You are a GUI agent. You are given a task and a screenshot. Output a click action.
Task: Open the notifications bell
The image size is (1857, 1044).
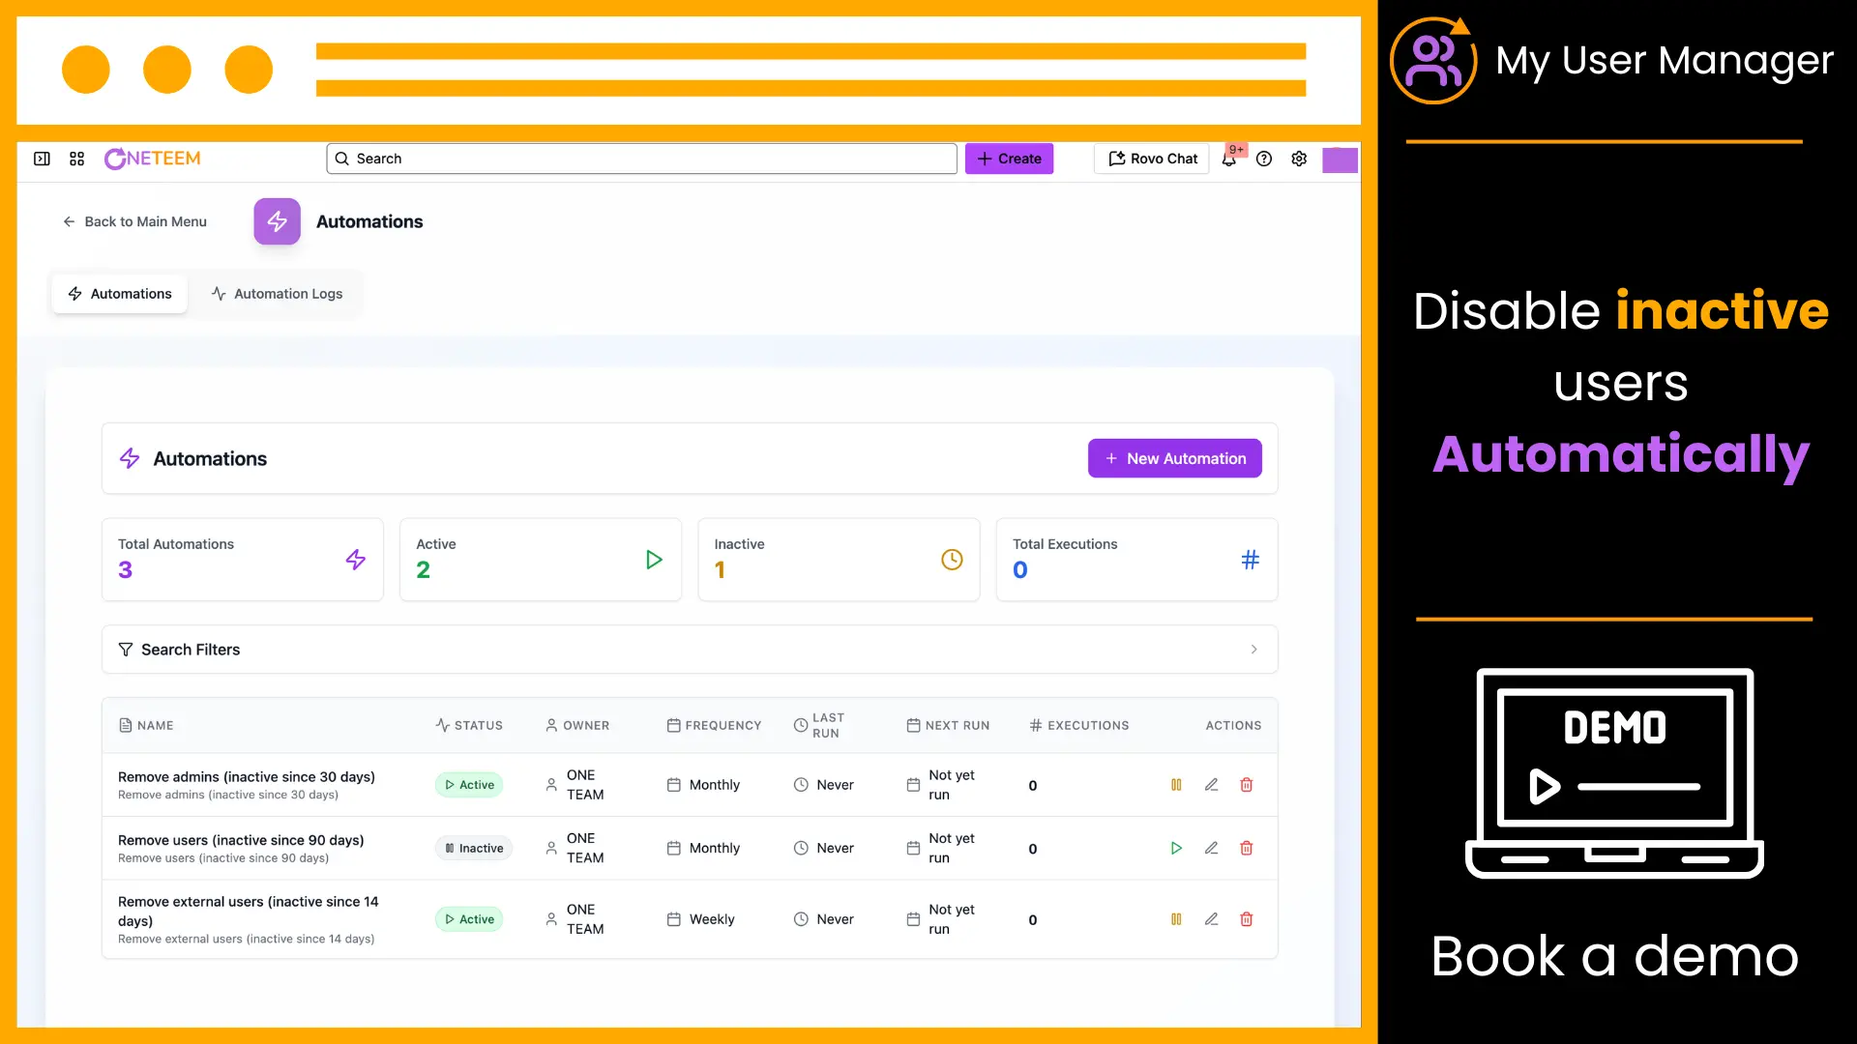click(x=1228, y=159)
